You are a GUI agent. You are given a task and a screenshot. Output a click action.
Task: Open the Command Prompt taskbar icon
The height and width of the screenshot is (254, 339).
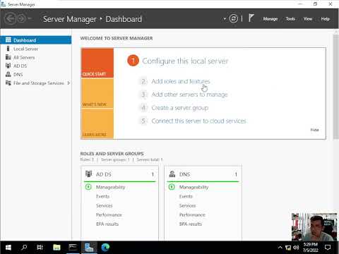click(73, 248)
